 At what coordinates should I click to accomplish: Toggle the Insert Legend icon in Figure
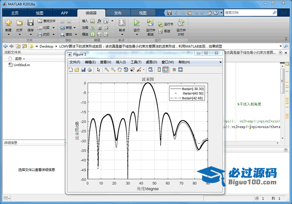165,70
